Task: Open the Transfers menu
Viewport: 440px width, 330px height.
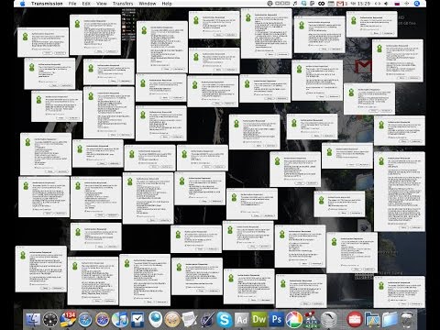Action: click(123, 4)
